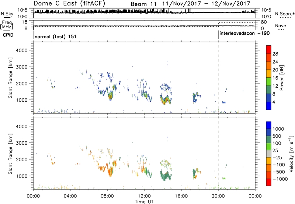
Task: Click the '28' Power colorbar tick label
Action: coord(275,54)
